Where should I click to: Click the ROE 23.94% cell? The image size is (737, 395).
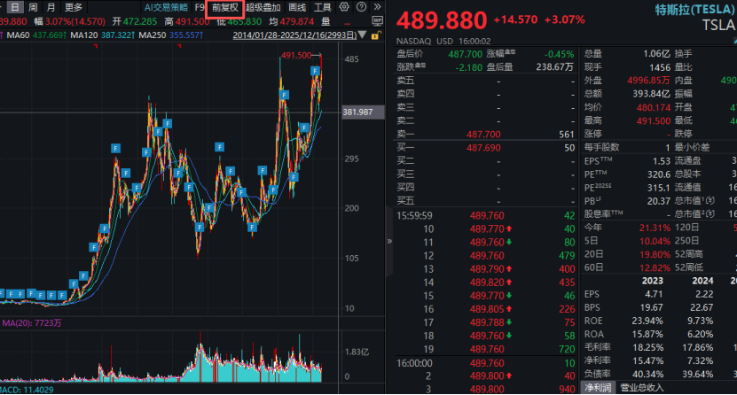tap(647, 321)
